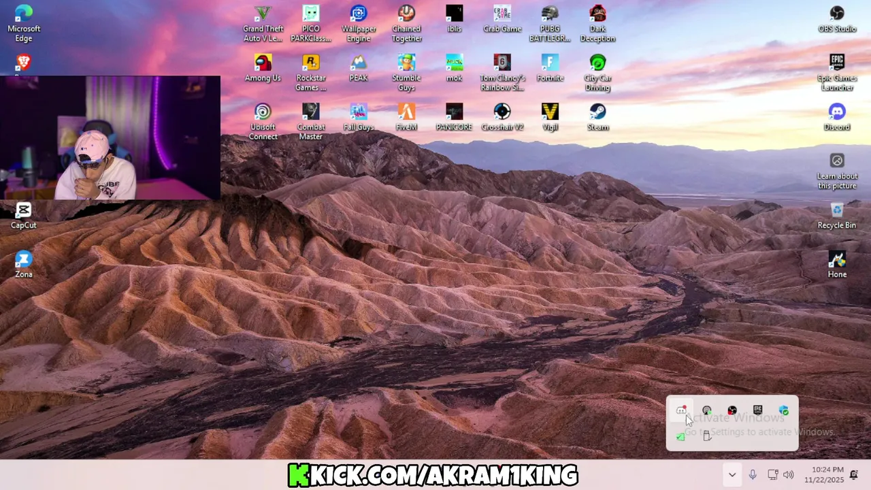The image size is (871, 490).
Task: Click the red and black tray overflow icon
Action: pyautogui.click(x=732, y=410)
